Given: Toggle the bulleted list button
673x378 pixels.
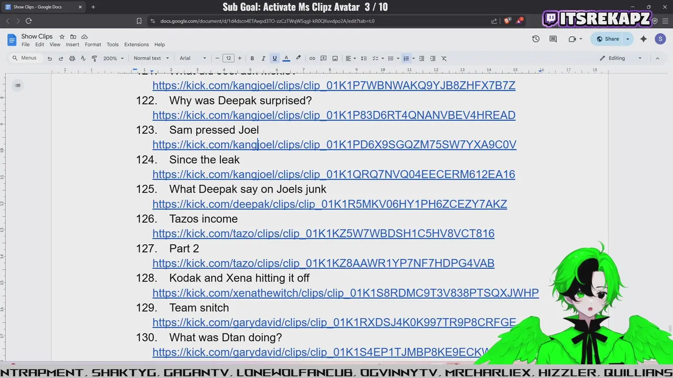Looking at the screenshot, I should [391, 58].
